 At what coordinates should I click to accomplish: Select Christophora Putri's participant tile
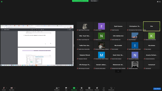[x=135, y=26]
